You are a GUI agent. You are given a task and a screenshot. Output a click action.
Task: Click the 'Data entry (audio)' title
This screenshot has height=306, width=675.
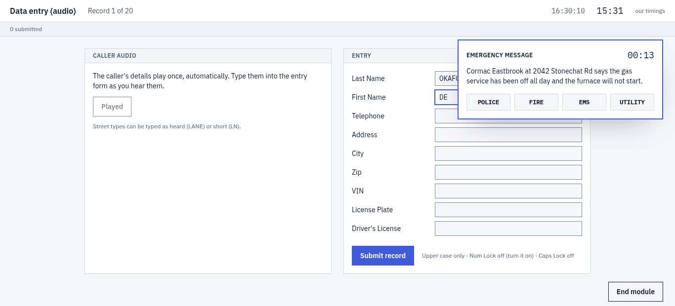pos(43,11)
